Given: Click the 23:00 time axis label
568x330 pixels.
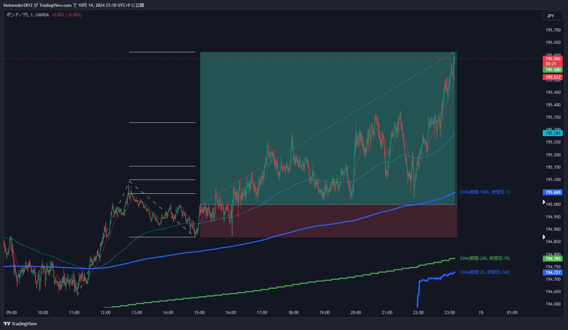Looking at the screenshot, I should (x=450, y=313).
